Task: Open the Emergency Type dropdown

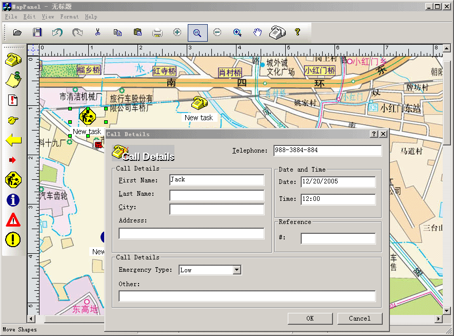Action: (x=236, y=270)
